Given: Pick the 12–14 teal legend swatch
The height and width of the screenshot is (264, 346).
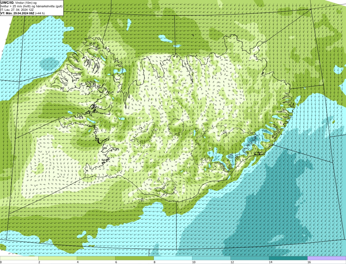Looking at the screenshot, I should [x=250, y=258].
